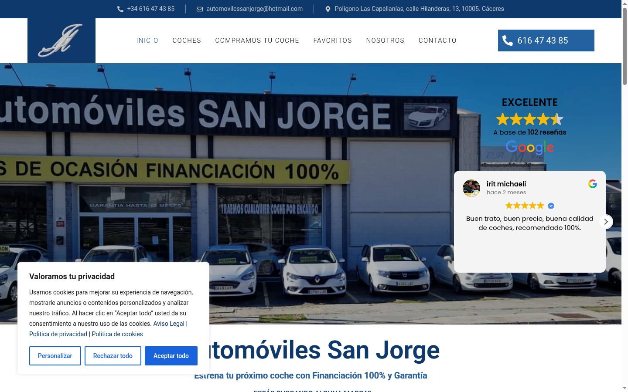Viewport: 628px width, 392px height.
Task: Click the verified badge on irit michaeli review
Action: 551,206
